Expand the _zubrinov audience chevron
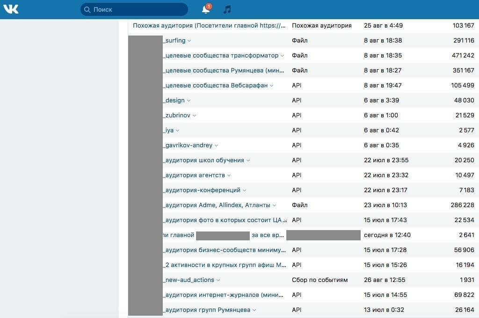The width and height of the screenshot is (479, 318). 195,116
